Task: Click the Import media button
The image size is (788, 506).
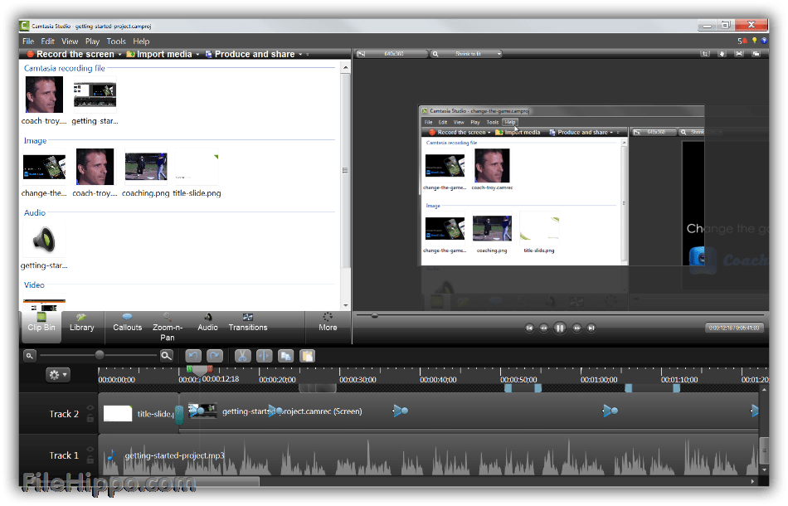Action: click(x=163, y=54)
